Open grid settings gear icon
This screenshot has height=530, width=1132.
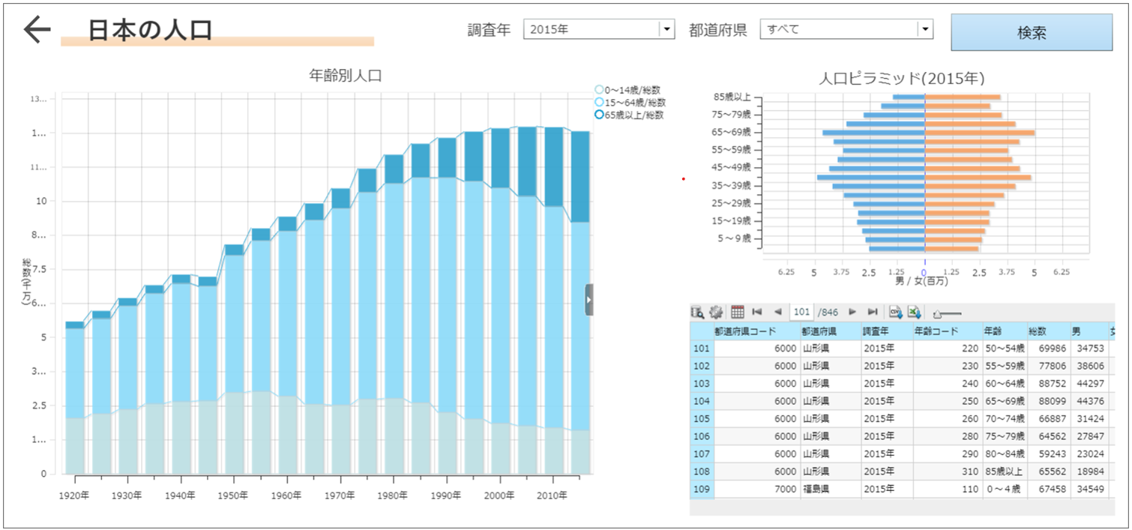tap(716, 312)
